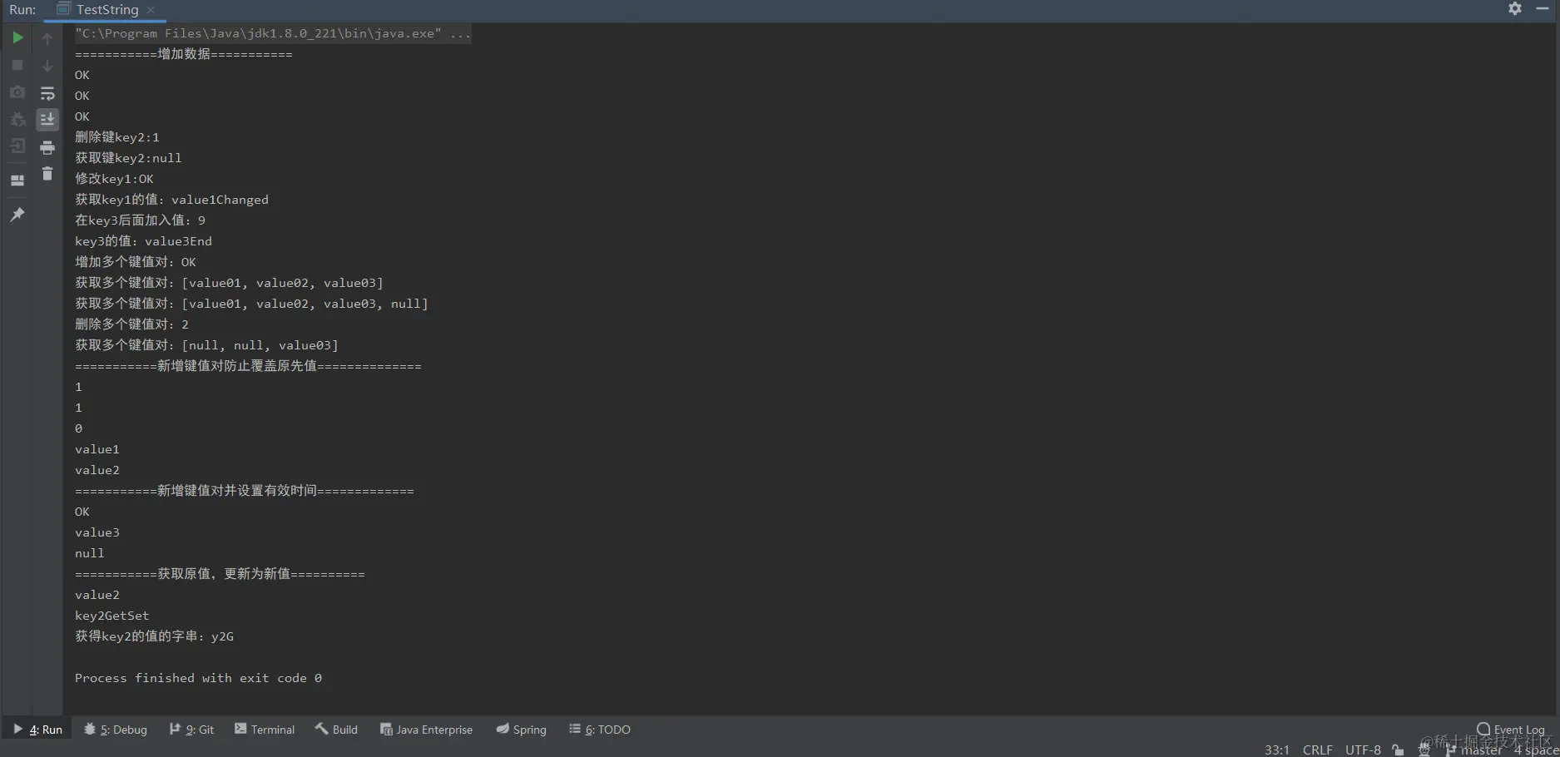
Task: Click the output line 'value3'
Action: 97,532
